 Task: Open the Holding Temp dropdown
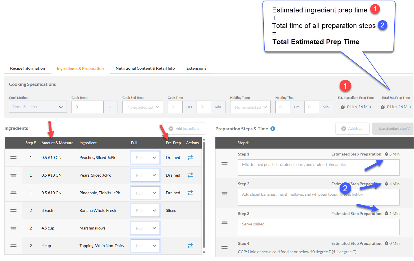point(250,107)
